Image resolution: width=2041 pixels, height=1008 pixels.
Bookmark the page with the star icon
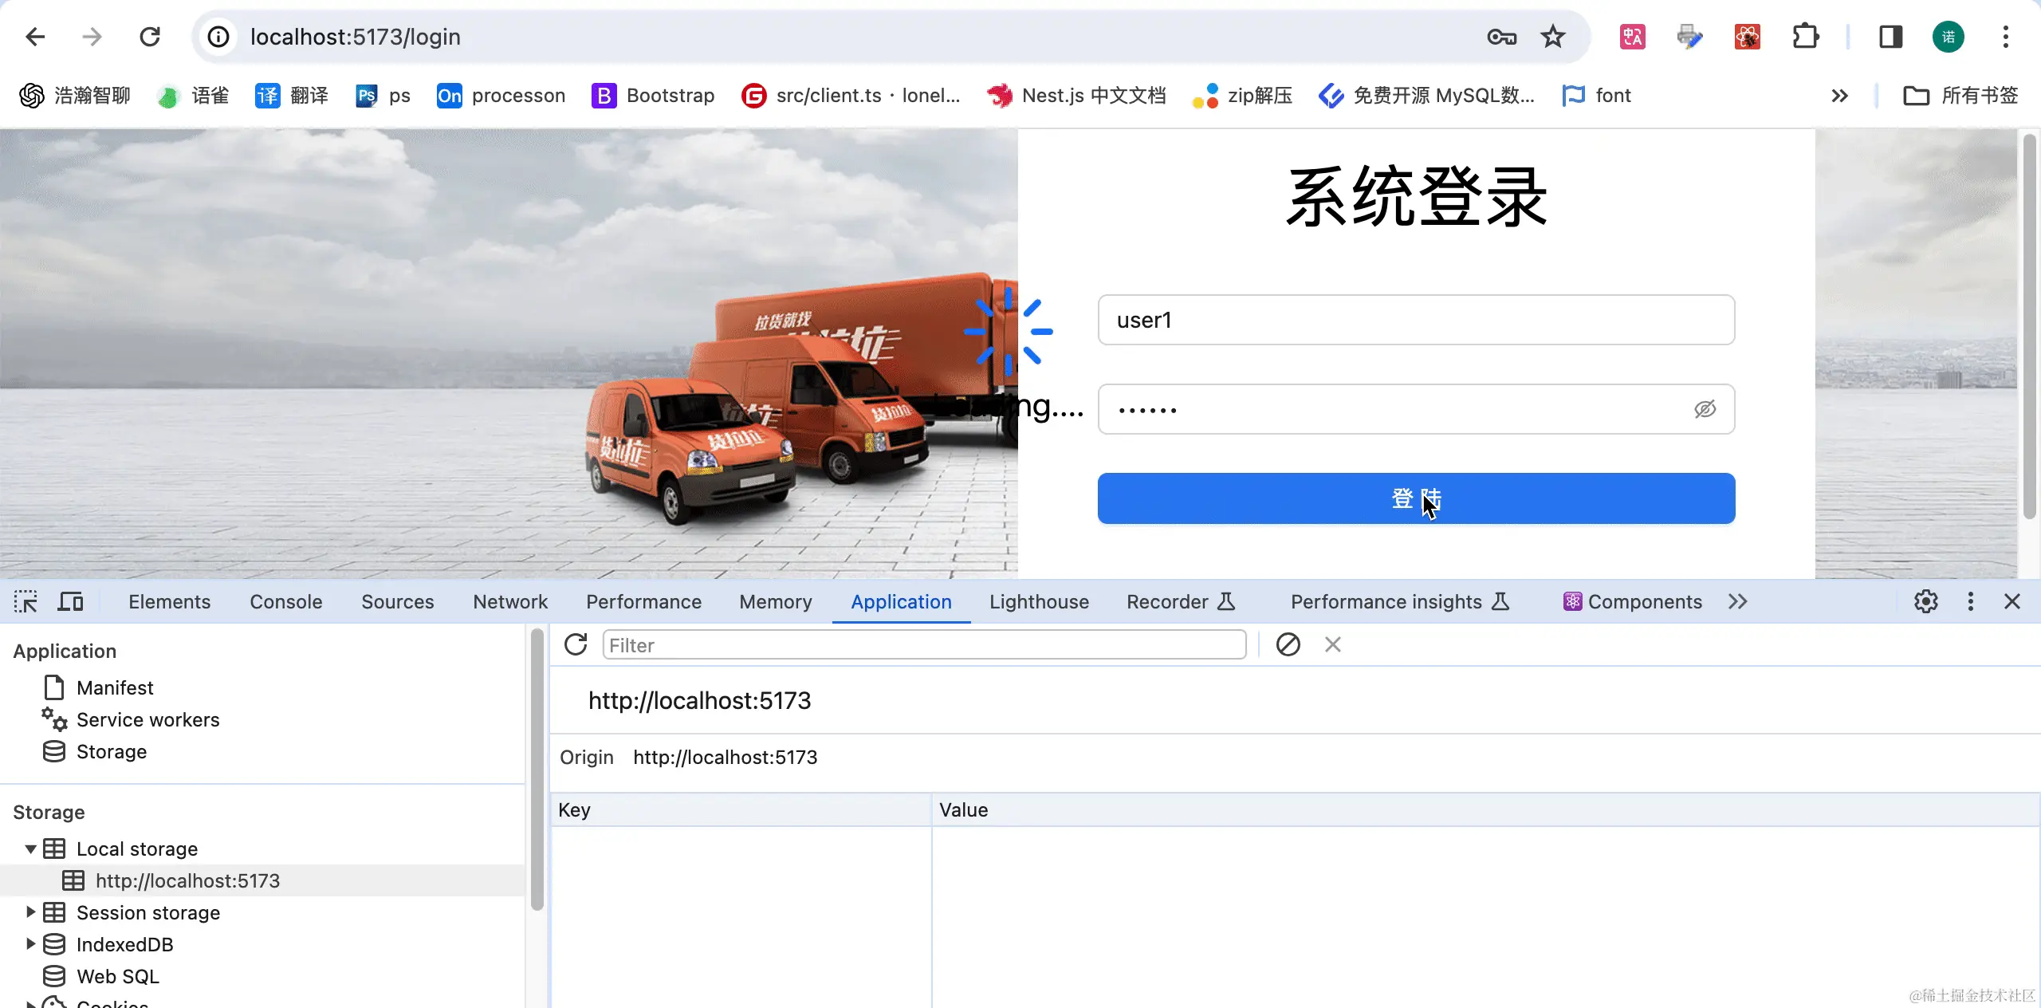coord(1551,37)
